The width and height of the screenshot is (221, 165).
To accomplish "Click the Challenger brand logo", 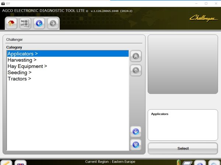I will coord(203,18).
